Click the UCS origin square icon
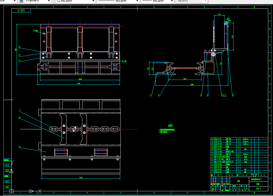The height and width of the screenshot is (196, 273). coord(11,191)
